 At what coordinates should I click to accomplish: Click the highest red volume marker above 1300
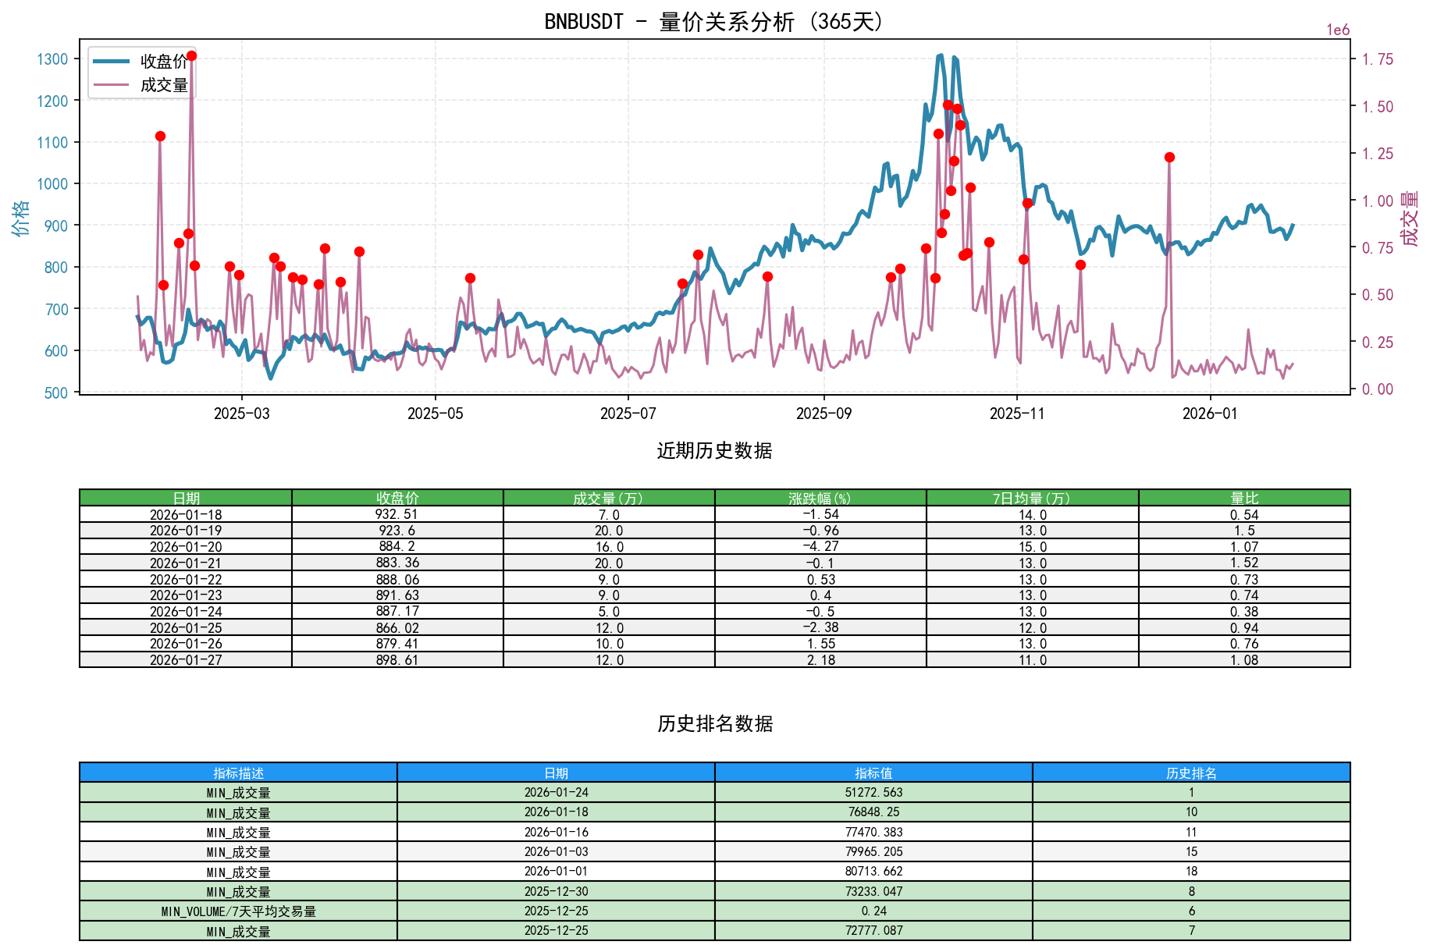[x=192, y=55]
